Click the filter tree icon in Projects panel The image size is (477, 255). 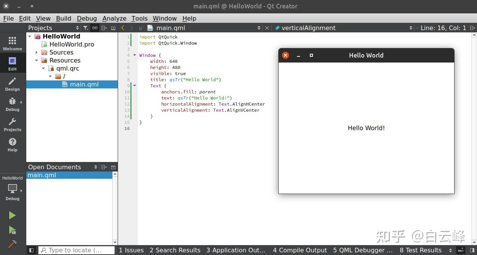coord(86,28)
